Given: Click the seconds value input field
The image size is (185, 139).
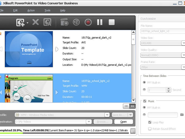Looking at the screenshot, I should (x=157, y=90).
